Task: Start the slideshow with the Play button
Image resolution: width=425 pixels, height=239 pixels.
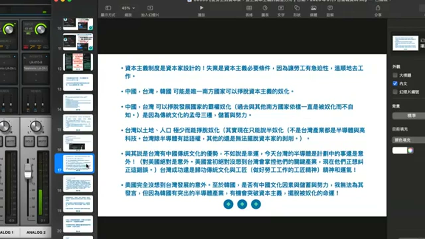Action: point(201,8)
